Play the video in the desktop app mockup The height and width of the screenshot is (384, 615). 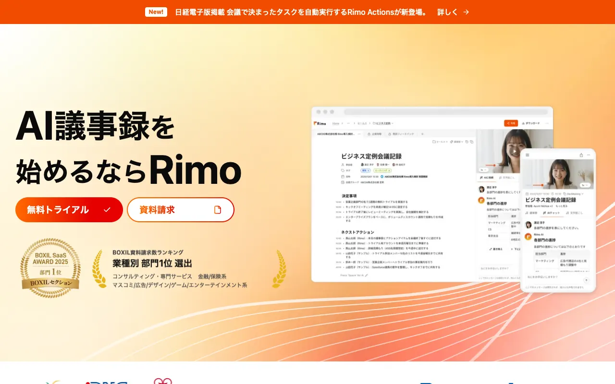[514, 151]
